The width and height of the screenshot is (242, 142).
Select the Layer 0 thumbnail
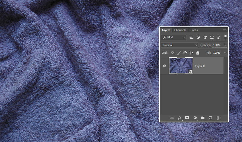click(181, 66)
